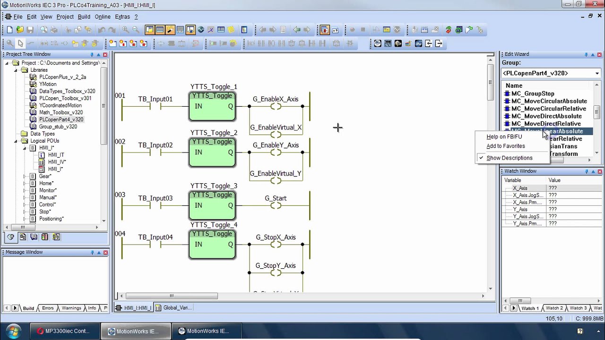Click the Zoom in magnifier icon

click(x=125, y=30)
